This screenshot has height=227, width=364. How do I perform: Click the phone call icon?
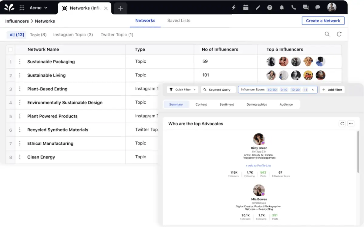[x=293, y=7]
